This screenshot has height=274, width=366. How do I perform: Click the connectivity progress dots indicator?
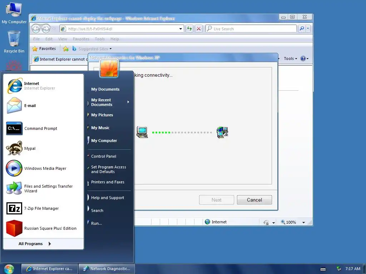[x=182, y=133]
